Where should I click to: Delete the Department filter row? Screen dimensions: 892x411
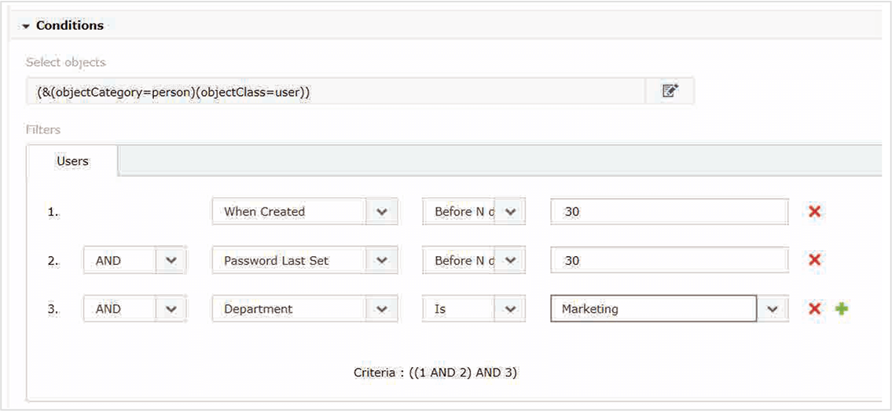(815, 309)
